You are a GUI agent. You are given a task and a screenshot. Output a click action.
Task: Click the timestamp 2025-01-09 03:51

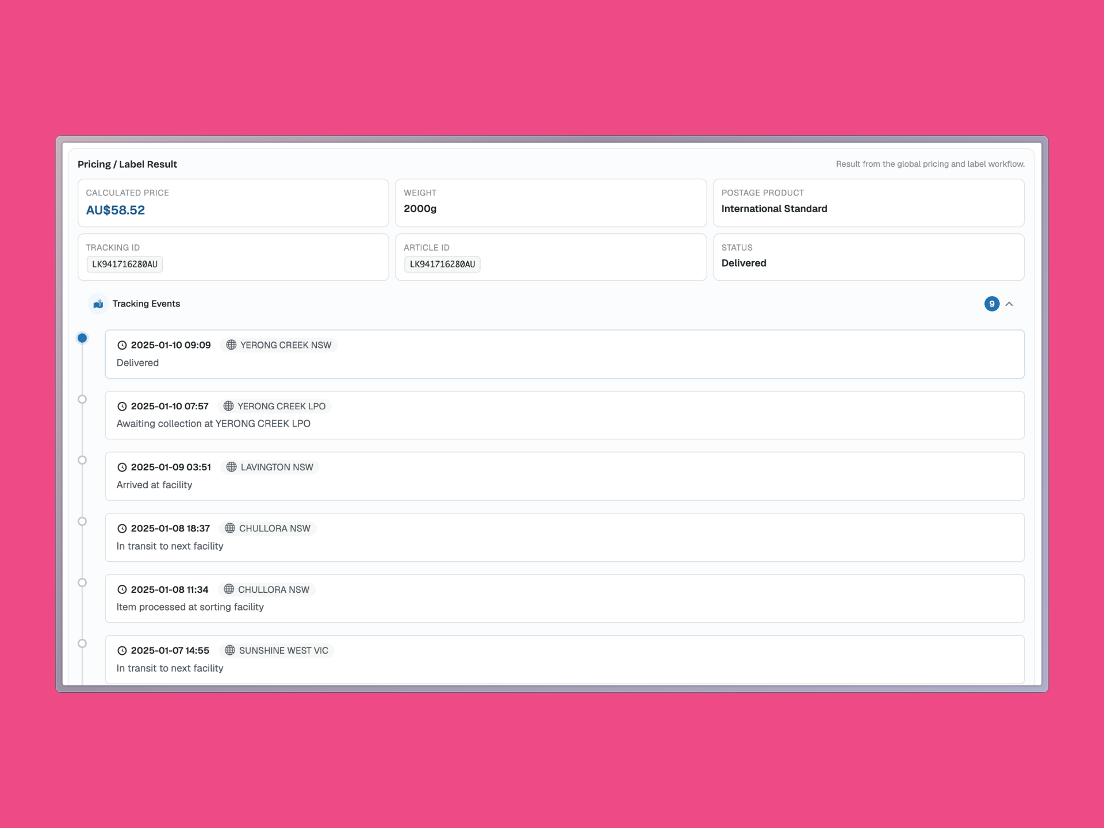tap(171, 467)
